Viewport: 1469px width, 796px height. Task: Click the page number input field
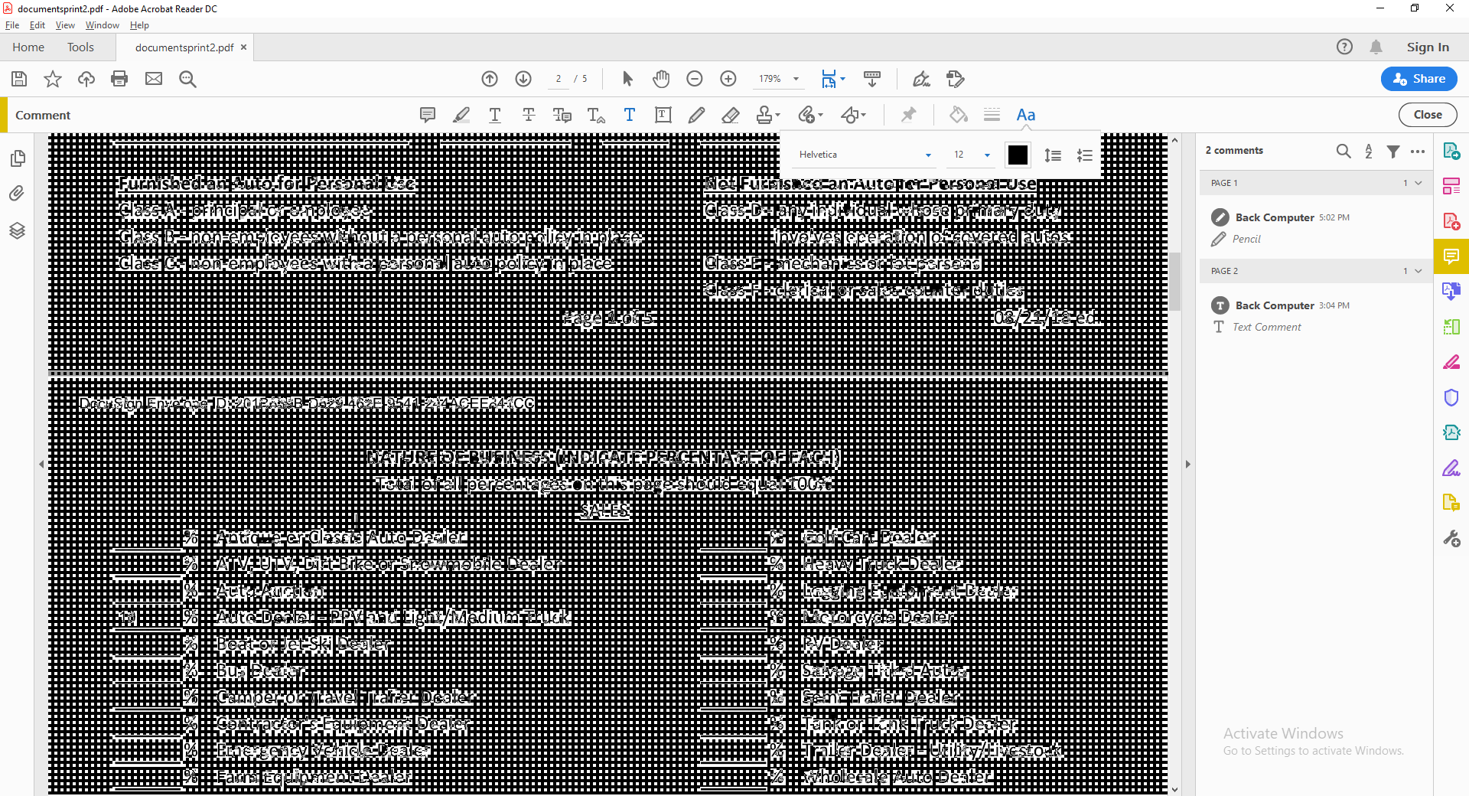click(x=557, y=78)
